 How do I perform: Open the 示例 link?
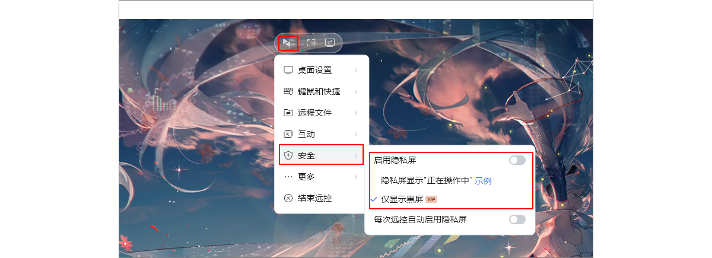(x=483, y=180)
